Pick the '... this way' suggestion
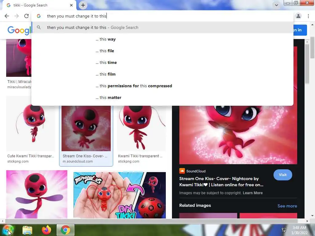 tap(162, 39)
